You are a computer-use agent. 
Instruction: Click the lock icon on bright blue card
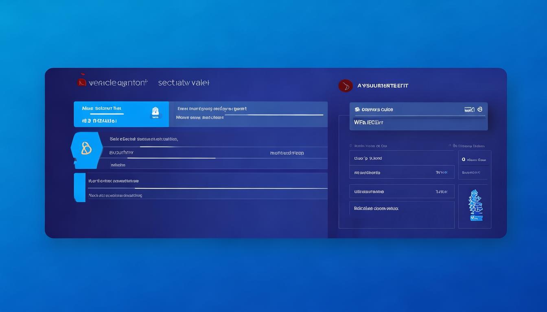tap(155, 113)
